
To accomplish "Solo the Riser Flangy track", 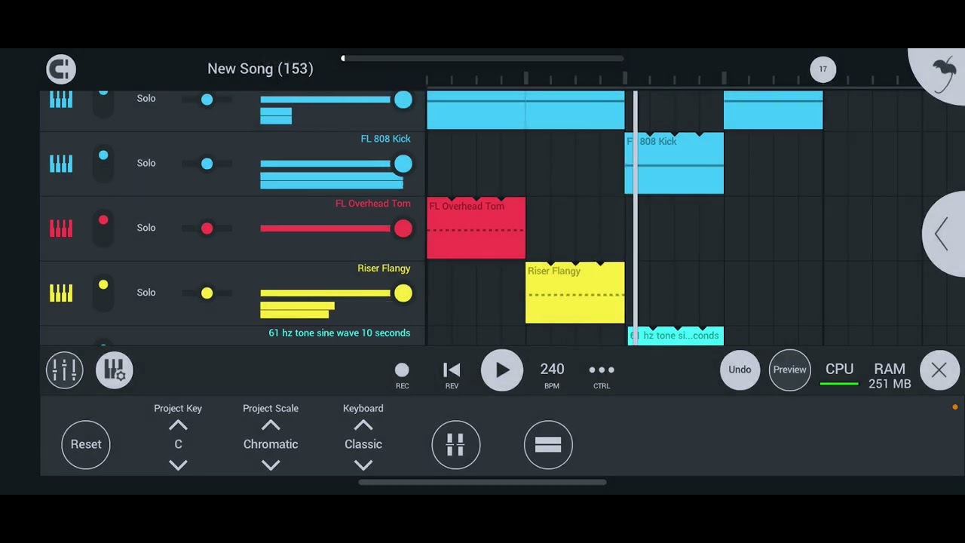I will point(146,293).
